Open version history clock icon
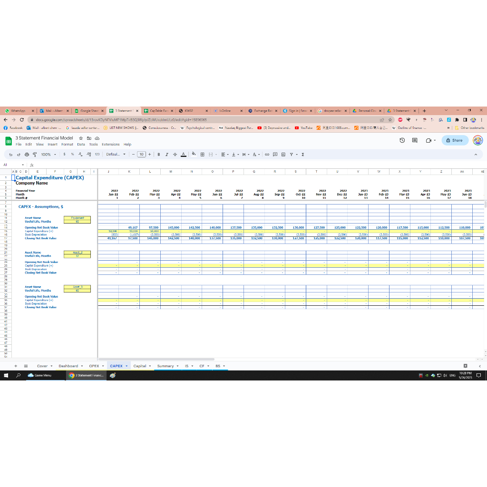The image size is (487, 487). coord(402,140)
